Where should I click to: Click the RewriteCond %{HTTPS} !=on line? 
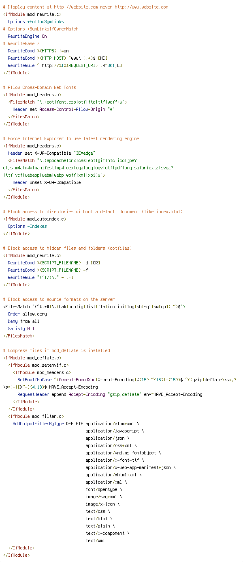(x=38, y=51)
